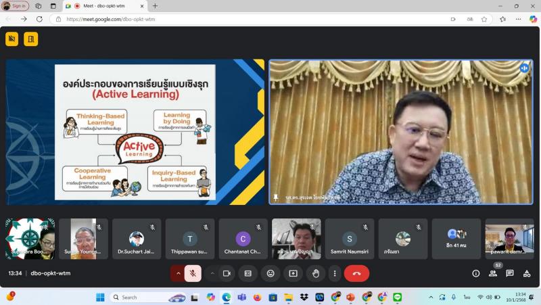Open Copilot app from taskbar

click(x=210, y=297)
